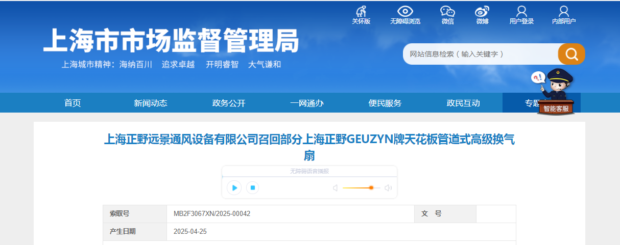Stop the voice broadcast audio
Screen dimensions: 620x245
(252, 188)
